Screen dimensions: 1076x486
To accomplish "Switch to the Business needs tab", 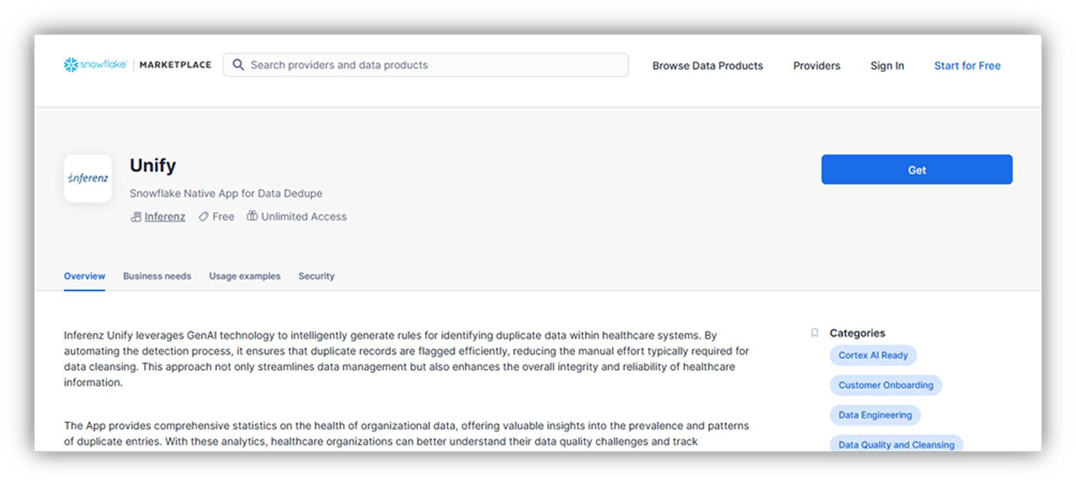I will point(157,276).
